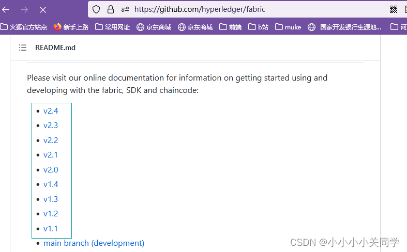
Task: Click the README.md file title
Action: (x=55, y=48)
